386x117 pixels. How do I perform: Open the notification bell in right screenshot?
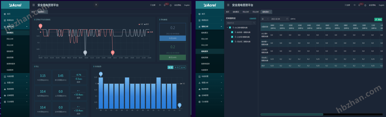click(359, 5)
